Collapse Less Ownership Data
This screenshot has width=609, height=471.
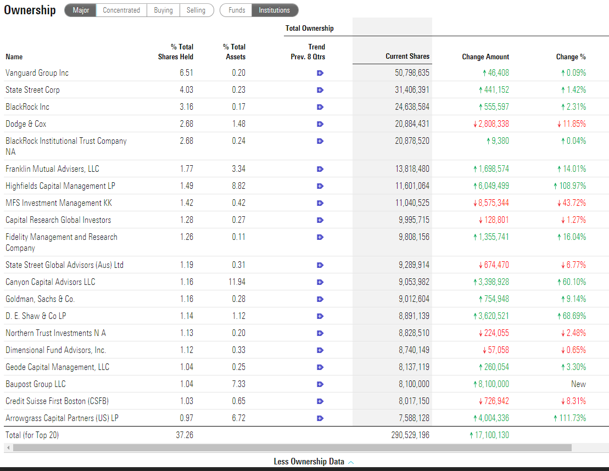[314, 462]
